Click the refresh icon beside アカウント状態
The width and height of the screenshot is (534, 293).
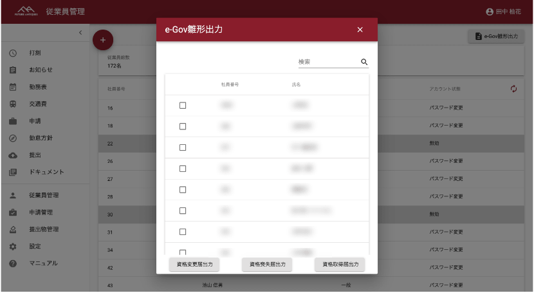tap(513, 89)
